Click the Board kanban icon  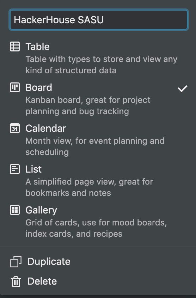click(15, 87)
